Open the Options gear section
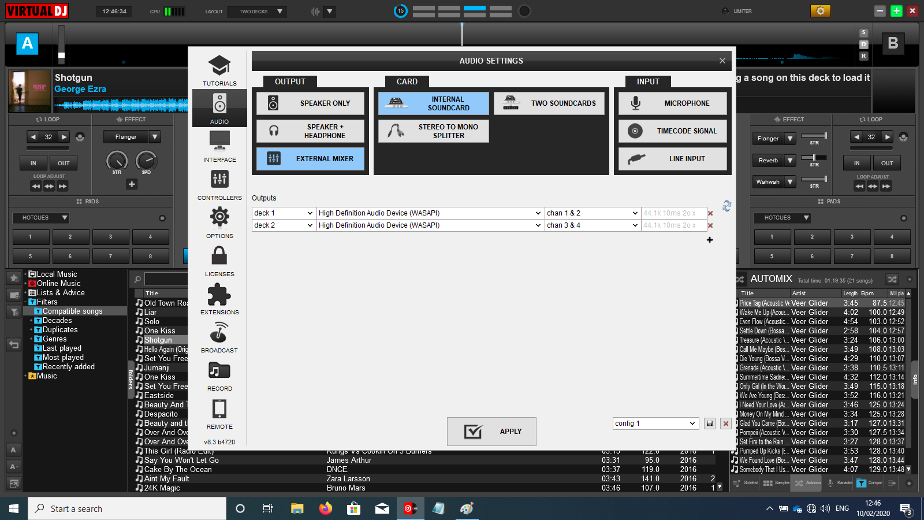The image size is (924, 520). coord(219,223)
